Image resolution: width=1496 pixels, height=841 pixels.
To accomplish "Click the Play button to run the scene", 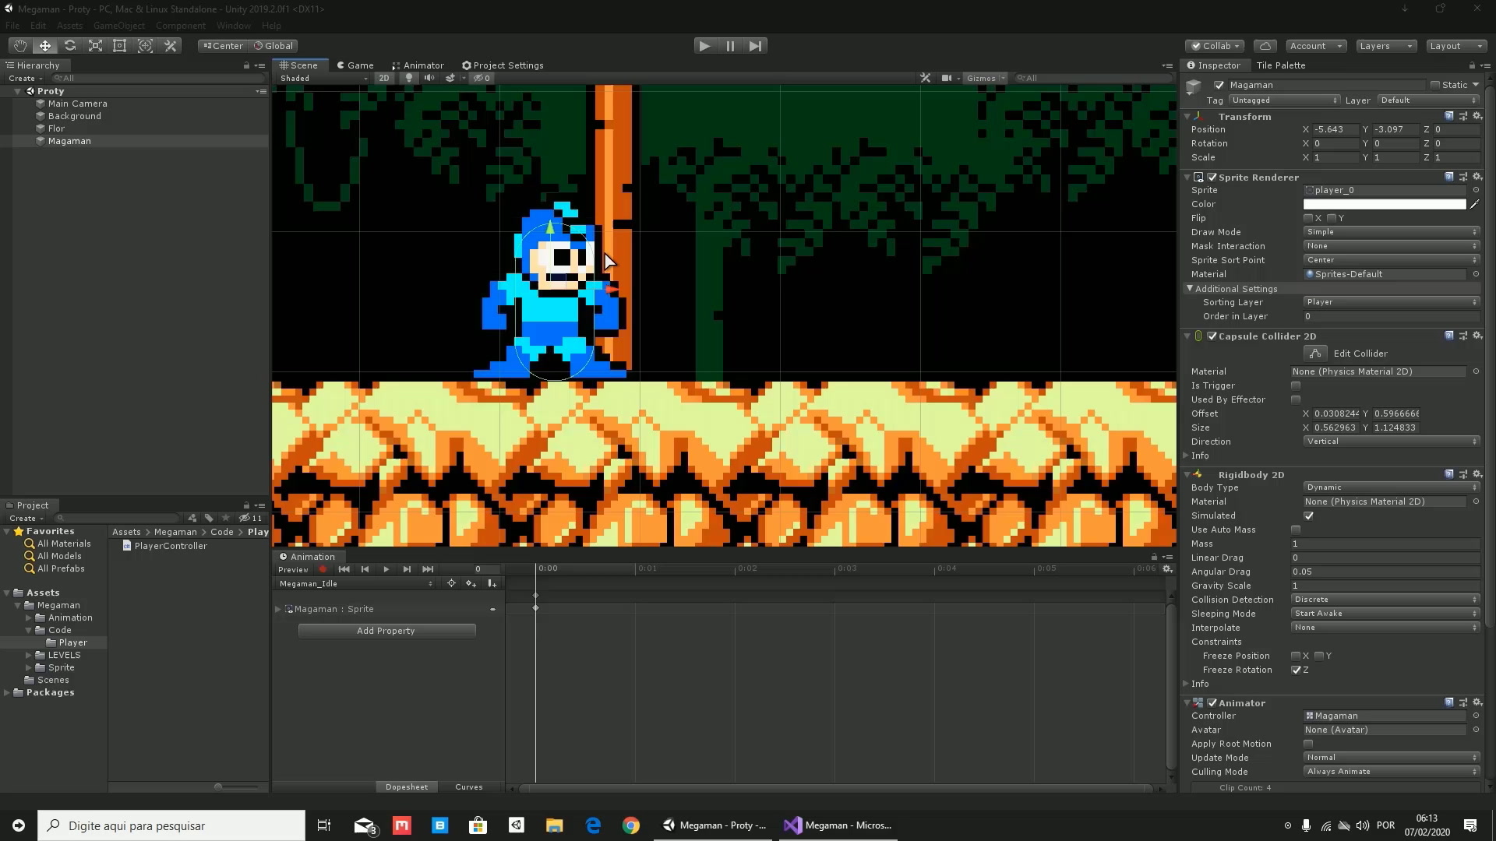I will coord(705,45).
